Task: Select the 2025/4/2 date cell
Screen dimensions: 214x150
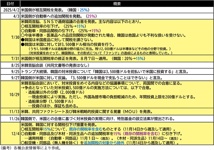Action: point(10,10)
